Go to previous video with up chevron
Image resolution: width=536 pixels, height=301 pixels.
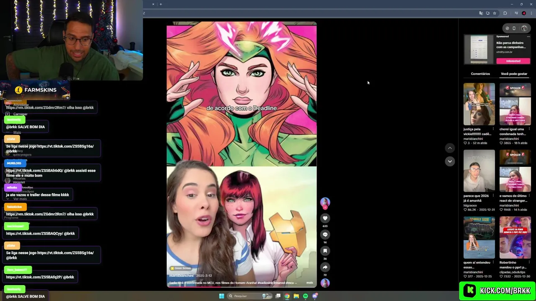point(450,148)
